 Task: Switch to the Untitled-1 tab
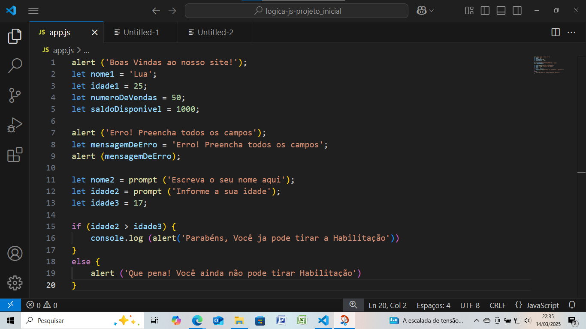pos(140,32)
